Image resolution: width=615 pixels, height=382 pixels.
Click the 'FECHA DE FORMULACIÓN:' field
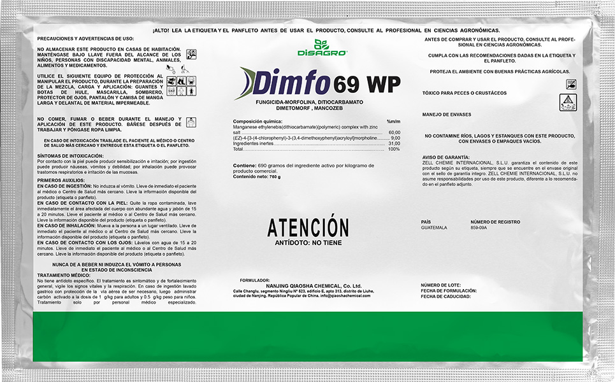[449, 291]
